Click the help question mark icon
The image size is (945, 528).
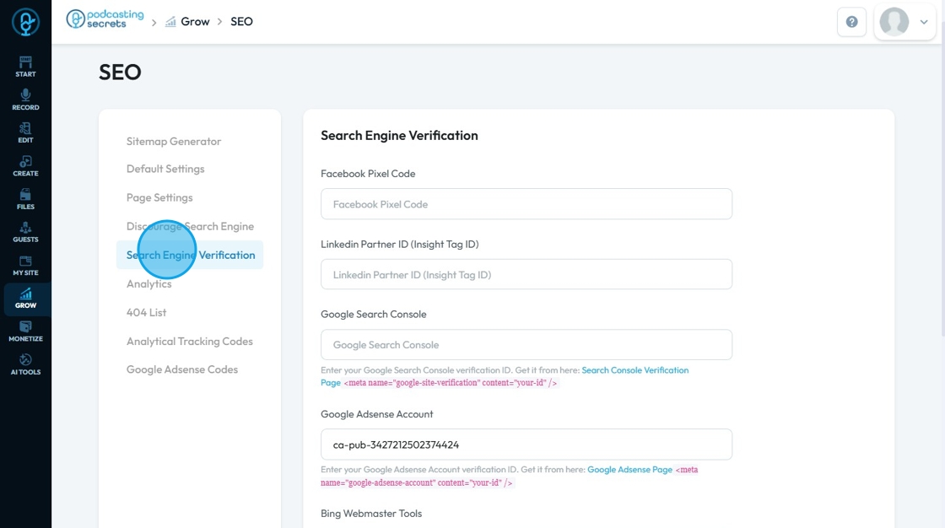click(851, 22)
